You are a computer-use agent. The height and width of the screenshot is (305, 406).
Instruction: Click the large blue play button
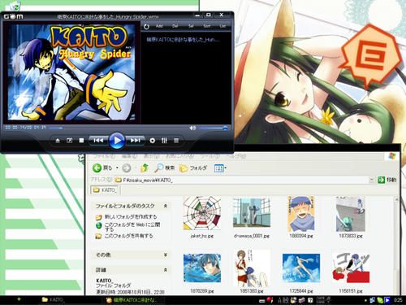[x=117, y=141]
